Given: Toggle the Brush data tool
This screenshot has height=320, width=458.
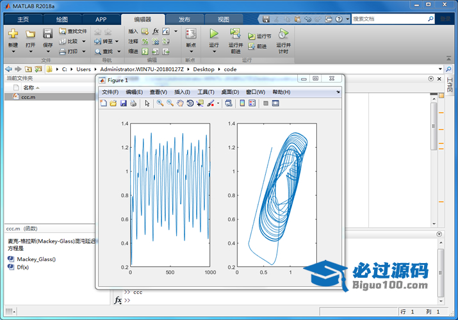Looking at the screenshot, I should click(211, 103).
